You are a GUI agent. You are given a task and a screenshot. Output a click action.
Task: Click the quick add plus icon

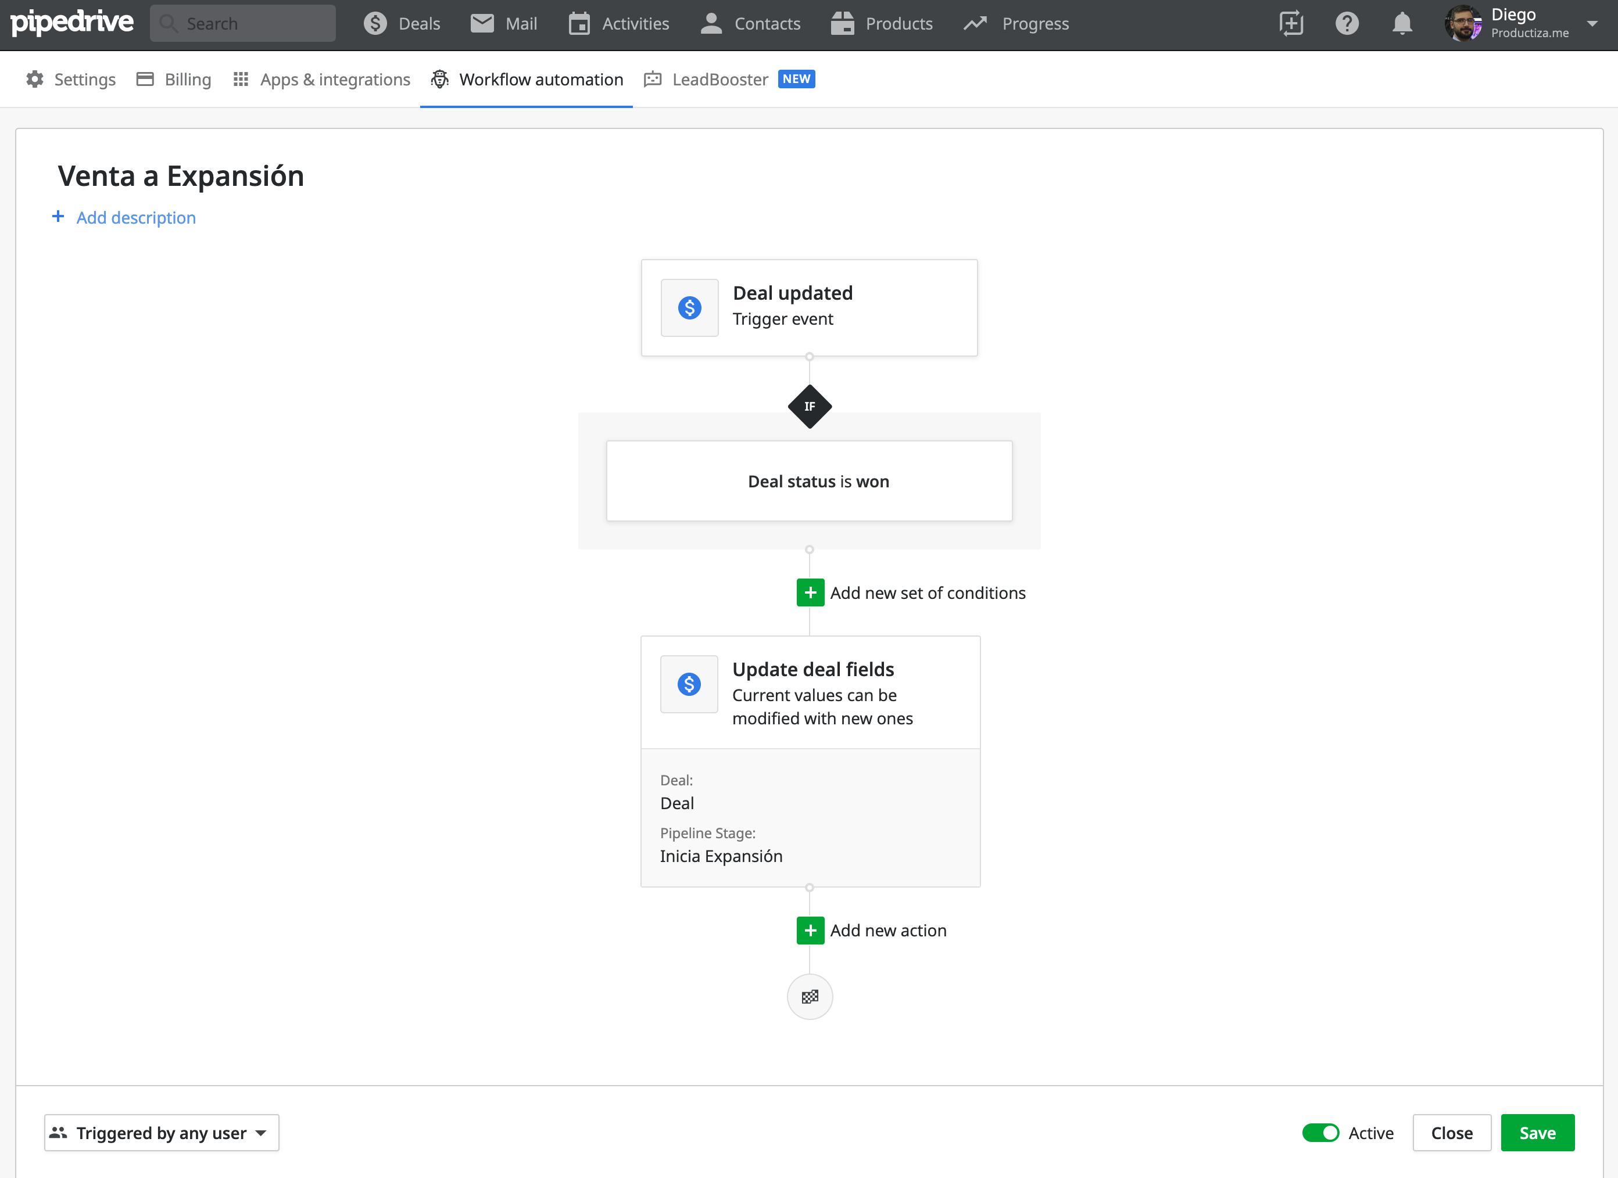click(1291, 24)
